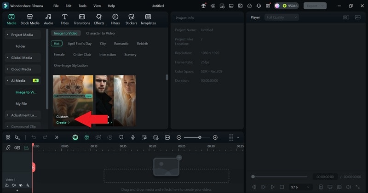Mute the Video 1 track audio
Viewport: 368px width, 193px height.
pyautogui.click(x=14, y=185)
